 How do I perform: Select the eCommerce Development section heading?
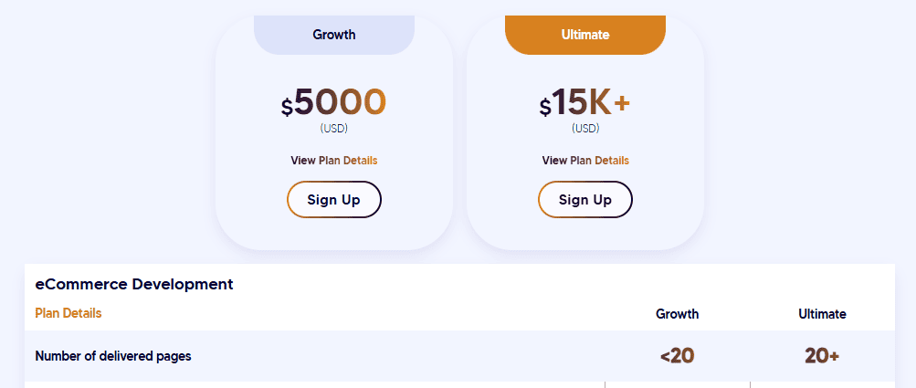coord(134,284)
